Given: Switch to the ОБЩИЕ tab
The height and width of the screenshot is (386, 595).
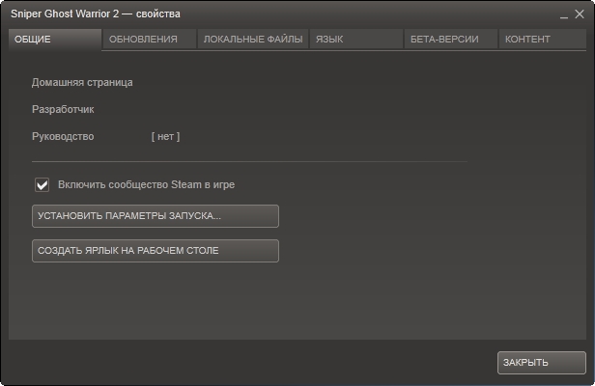Looking at the screenshot, I should coord(55,40).
